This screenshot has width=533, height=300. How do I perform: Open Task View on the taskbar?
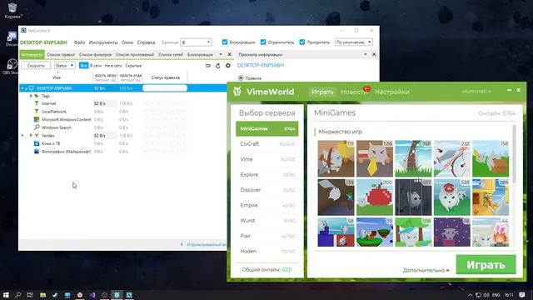coord(30,295)
